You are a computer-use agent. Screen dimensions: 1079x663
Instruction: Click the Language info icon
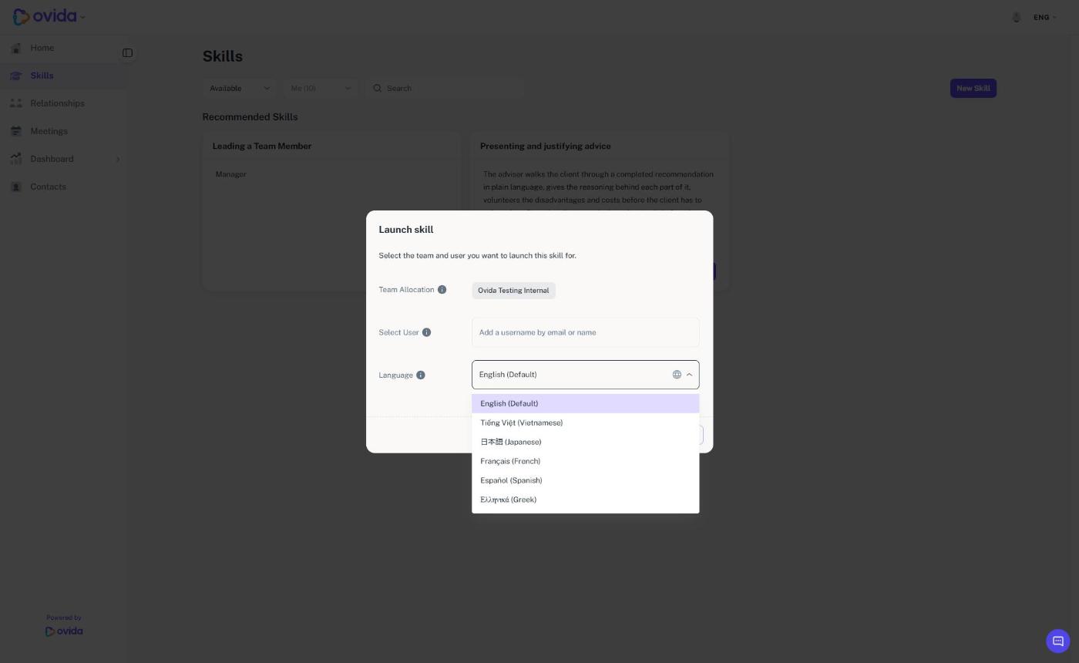[421, 375]
